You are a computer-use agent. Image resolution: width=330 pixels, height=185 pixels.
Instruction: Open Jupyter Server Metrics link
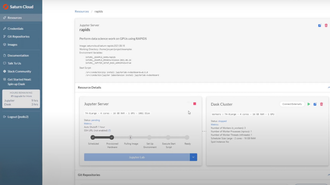tap(88, 124)
